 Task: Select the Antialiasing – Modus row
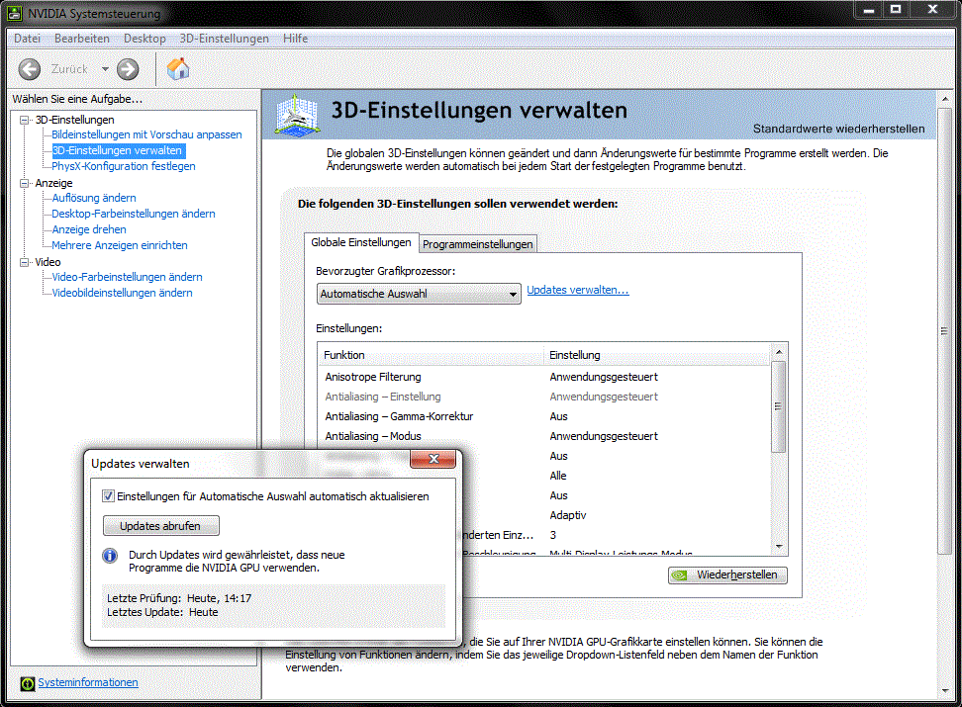[x=544, y=436]
